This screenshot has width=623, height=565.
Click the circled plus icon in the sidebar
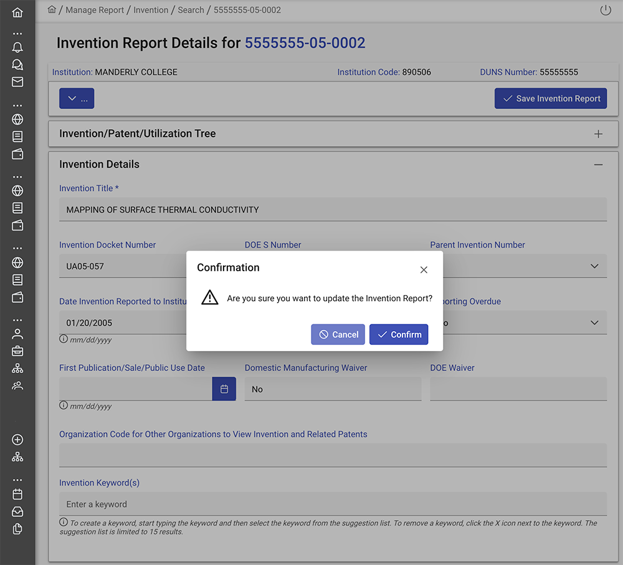[17, 440]
